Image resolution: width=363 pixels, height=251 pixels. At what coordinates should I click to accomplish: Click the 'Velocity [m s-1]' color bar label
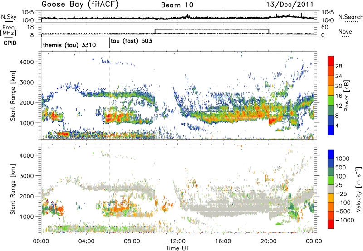[358, 189]
